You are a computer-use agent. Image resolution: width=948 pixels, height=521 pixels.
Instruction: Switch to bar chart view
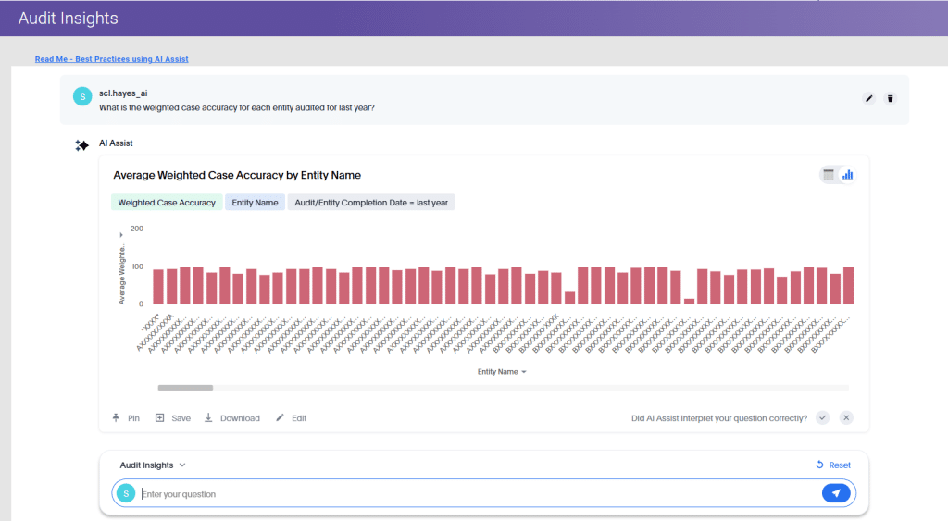coord(847,175)
